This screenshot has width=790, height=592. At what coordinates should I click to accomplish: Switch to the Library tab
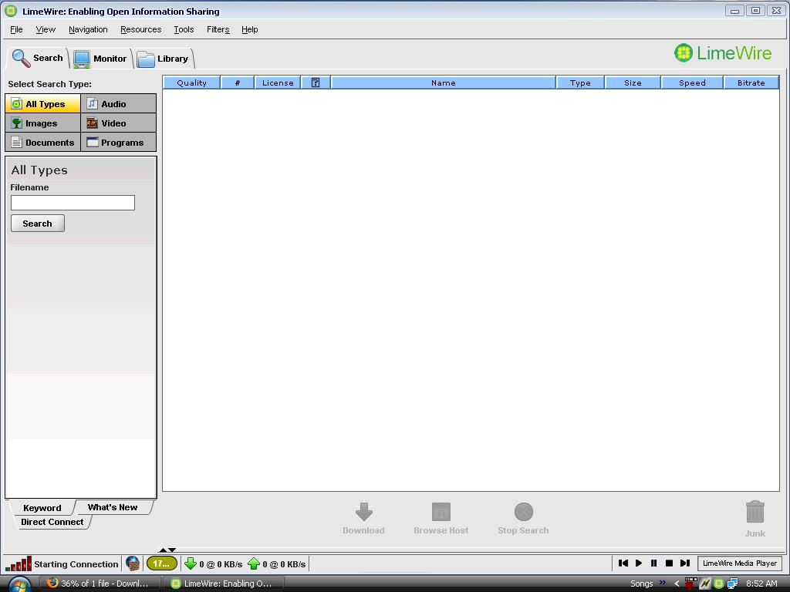click(163, 59)
